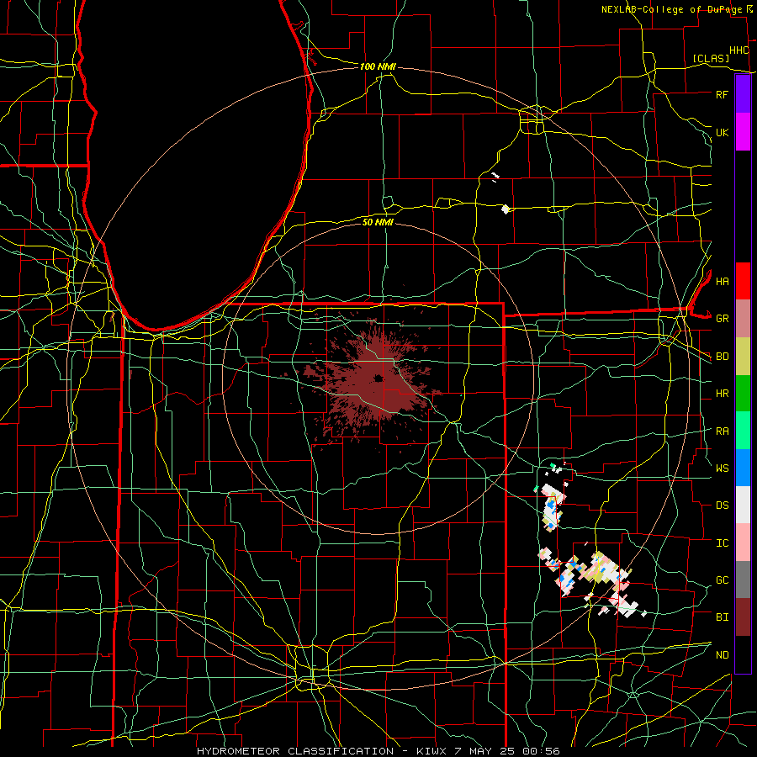Click the black KIWX radar site center dot
Image resolution: width=757 pixels, height=757 pixels.
point(378,378)
